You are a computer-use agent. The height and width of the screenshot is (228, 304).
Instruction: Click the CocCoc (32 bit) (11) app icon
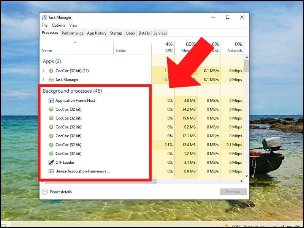51,71
